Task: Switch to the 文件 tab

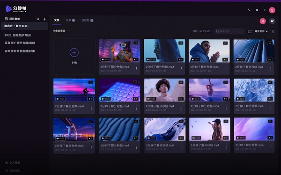Action: (x=57, y=20)
